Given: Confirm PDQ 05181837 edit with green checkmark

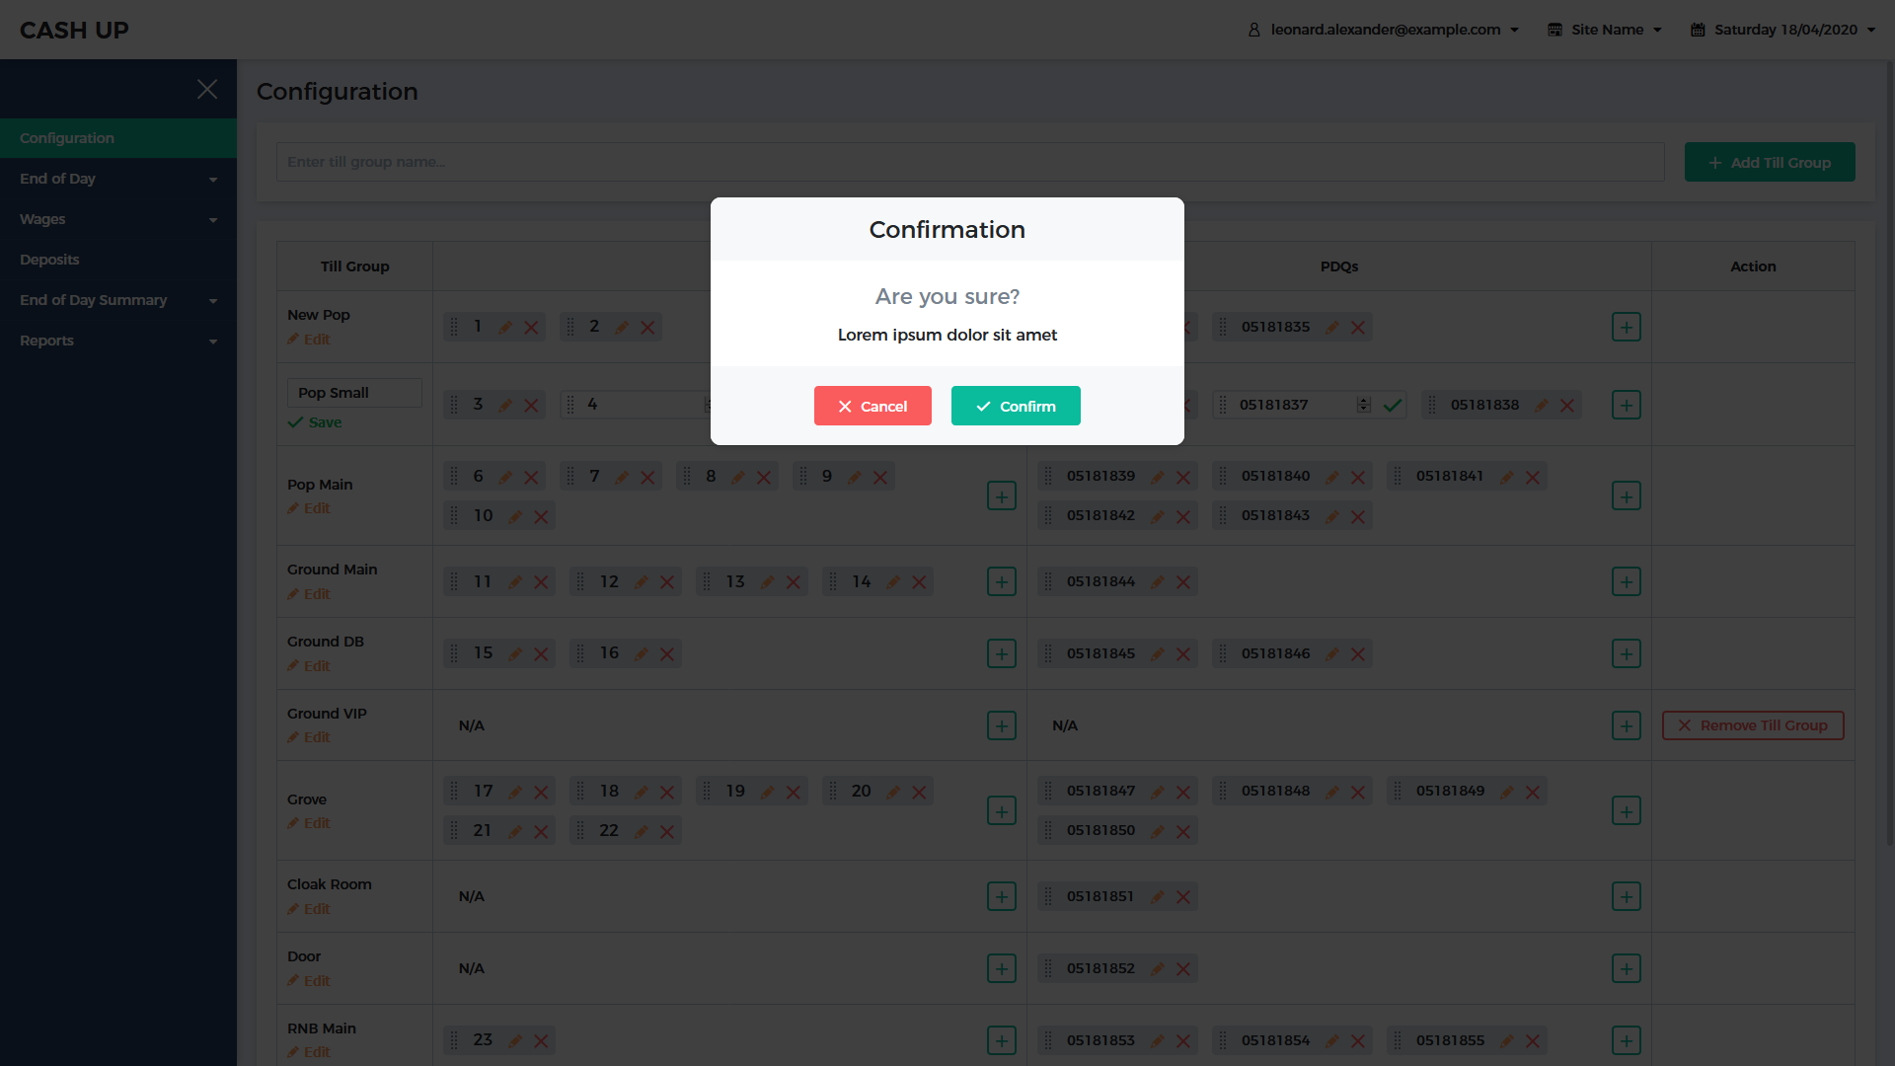Looking at the screenshot, I should pos(1393,405).
